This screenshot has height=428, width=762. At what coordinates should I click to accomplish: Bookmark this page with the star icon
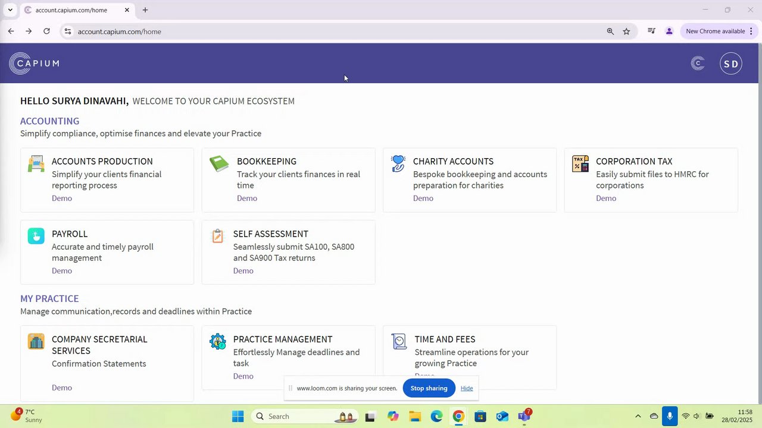[x=626, y=32]
